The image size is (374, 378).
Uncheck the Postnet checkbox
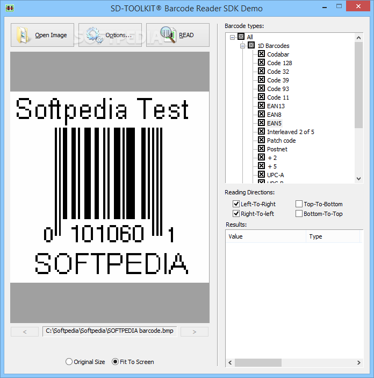[x=262, y=149]
